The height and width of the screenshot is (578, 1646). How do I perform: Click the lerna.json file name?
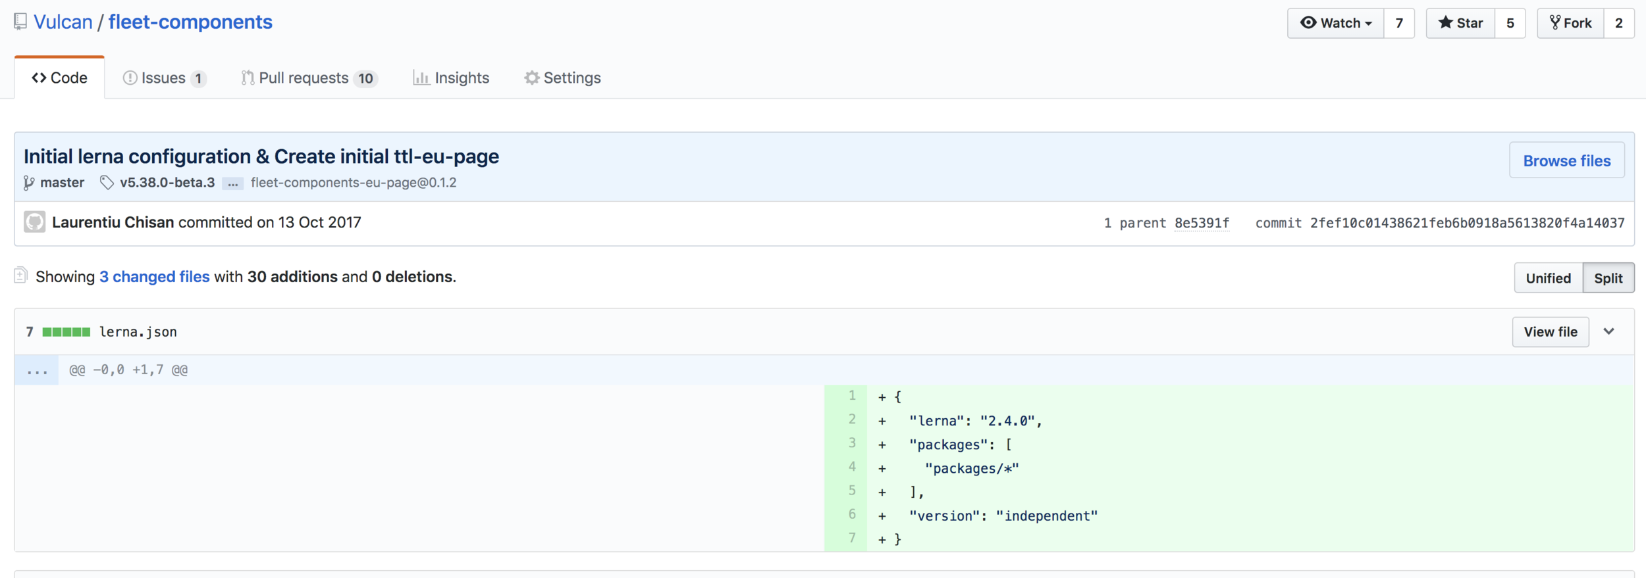coord(138,332)
